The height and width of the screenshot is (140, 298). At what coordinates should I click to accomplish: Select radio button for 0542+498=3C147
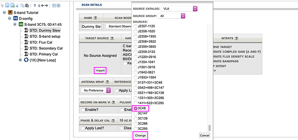point(136,88)
